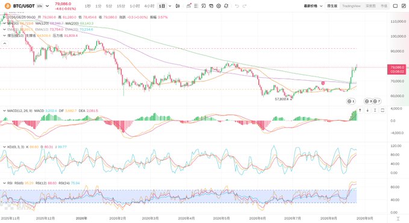The image size is (409, 223).
Task: Switch to the 原生版 chart tab
Action: [332, 6]
